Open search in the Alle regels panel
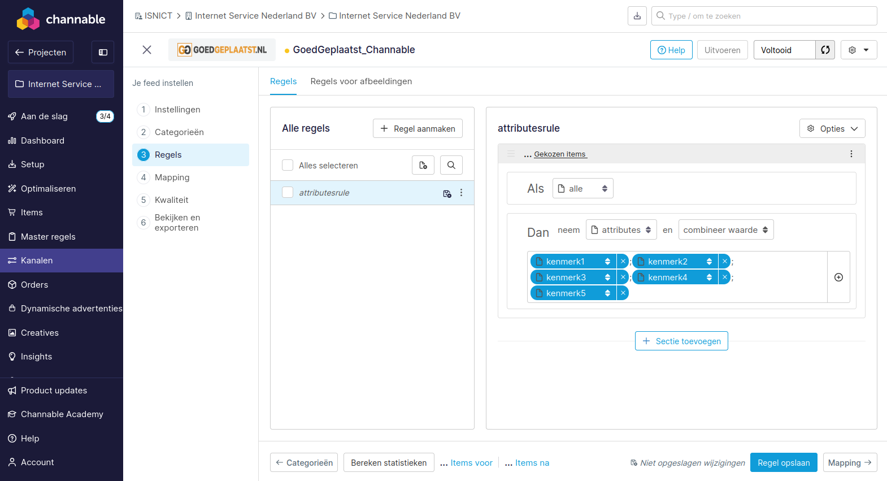The image size is (887, 481). 451,165
